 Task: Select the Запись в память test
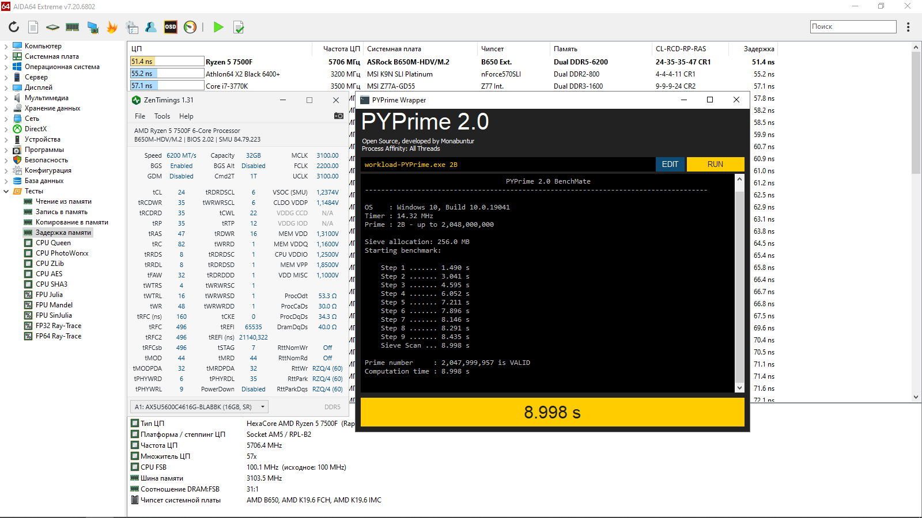click(62, 212)
